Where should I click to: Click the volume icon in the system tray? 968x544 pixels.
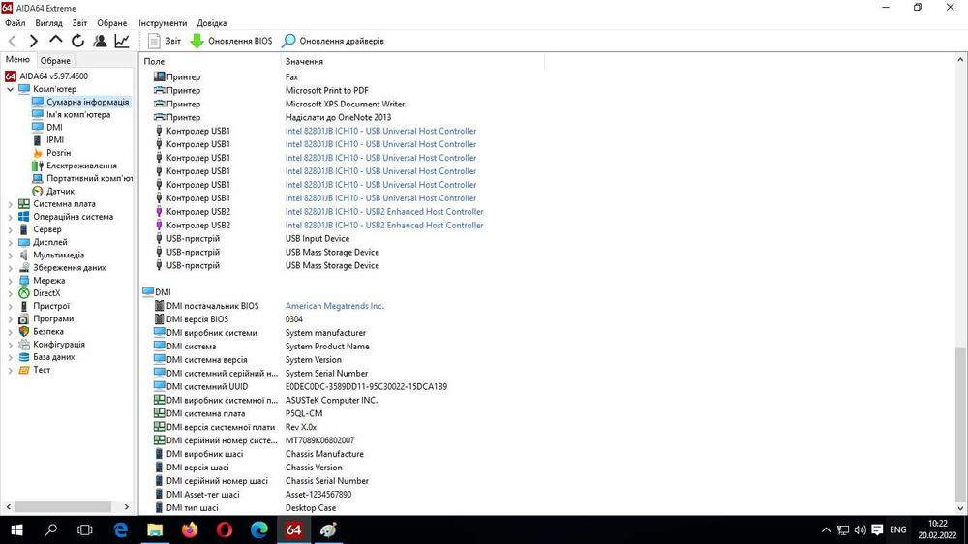pyautogui.click(x=860, y=529)
